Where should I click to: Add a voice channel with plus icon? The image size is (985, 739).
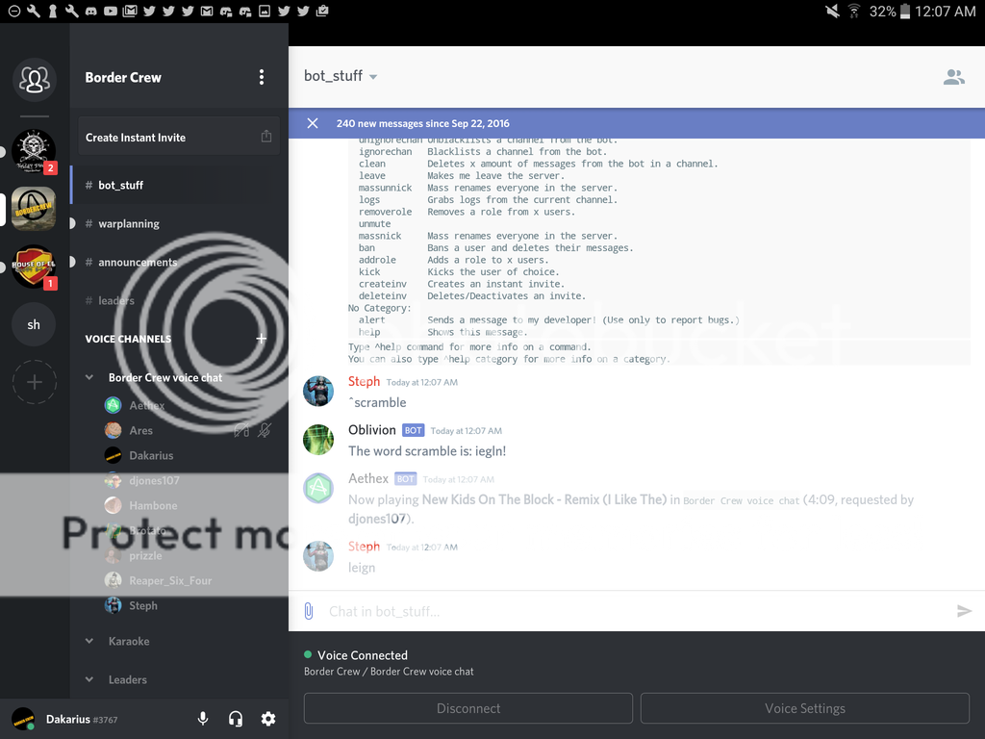(261, 339)
